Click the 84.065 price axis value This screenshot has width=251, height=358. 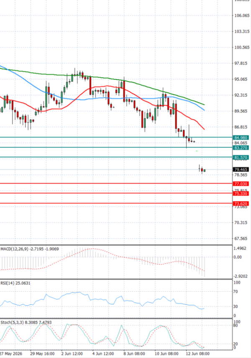point(241,143)
